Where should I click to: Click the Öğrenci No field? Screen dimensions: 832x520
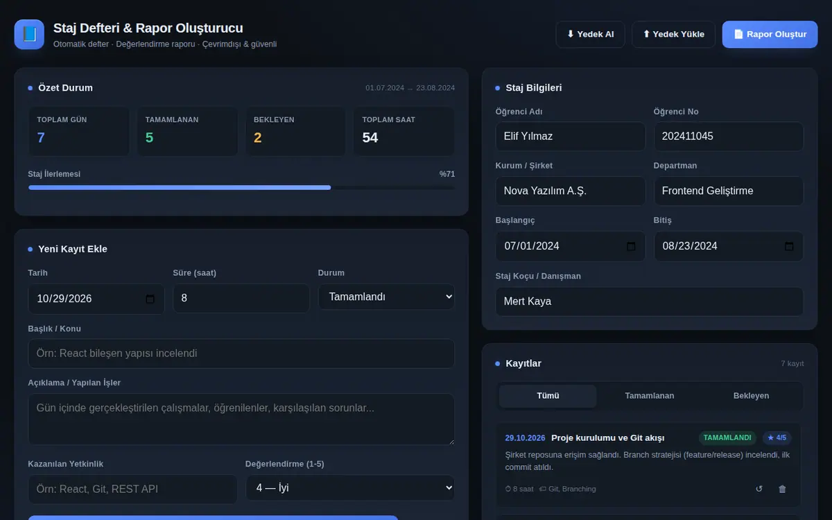pyautogui.click(x=729, y=137)
